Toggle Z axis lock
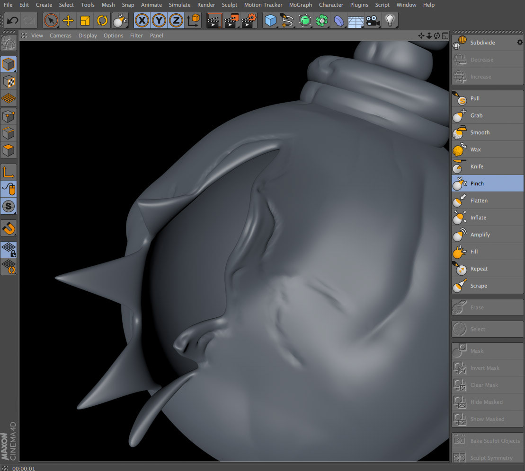This screenshot has width=525, height=471. click(x=176, y=21)
